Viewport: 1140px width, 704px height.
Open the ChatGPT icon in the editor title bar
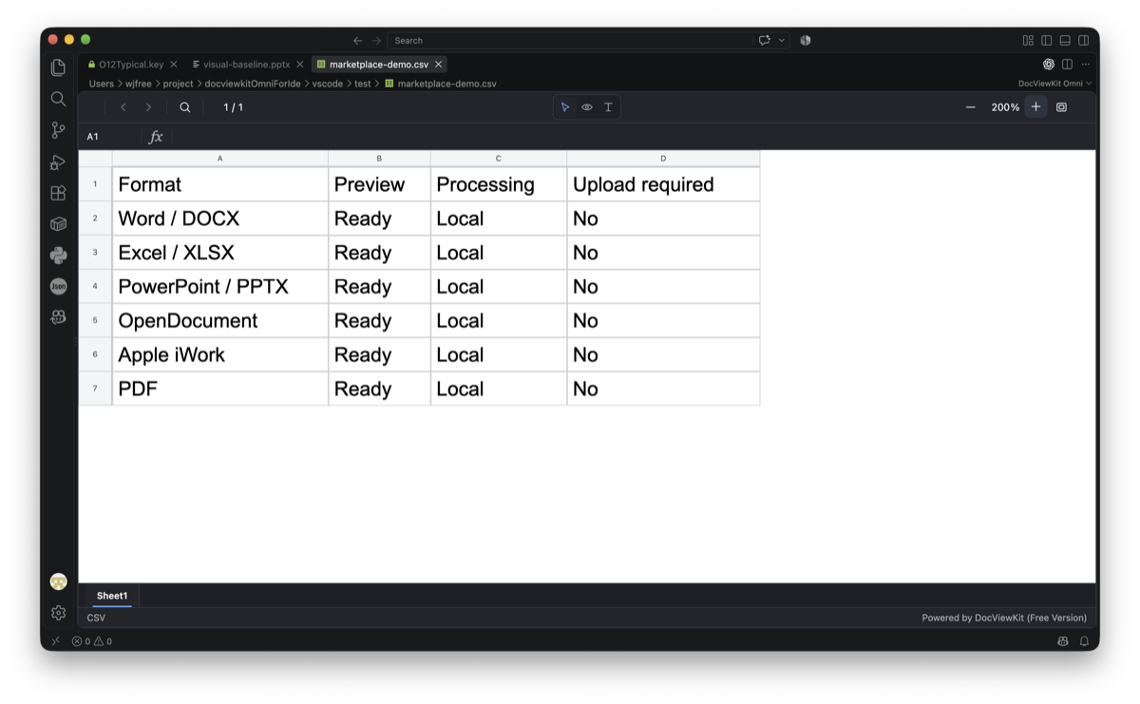[1049, 65]
